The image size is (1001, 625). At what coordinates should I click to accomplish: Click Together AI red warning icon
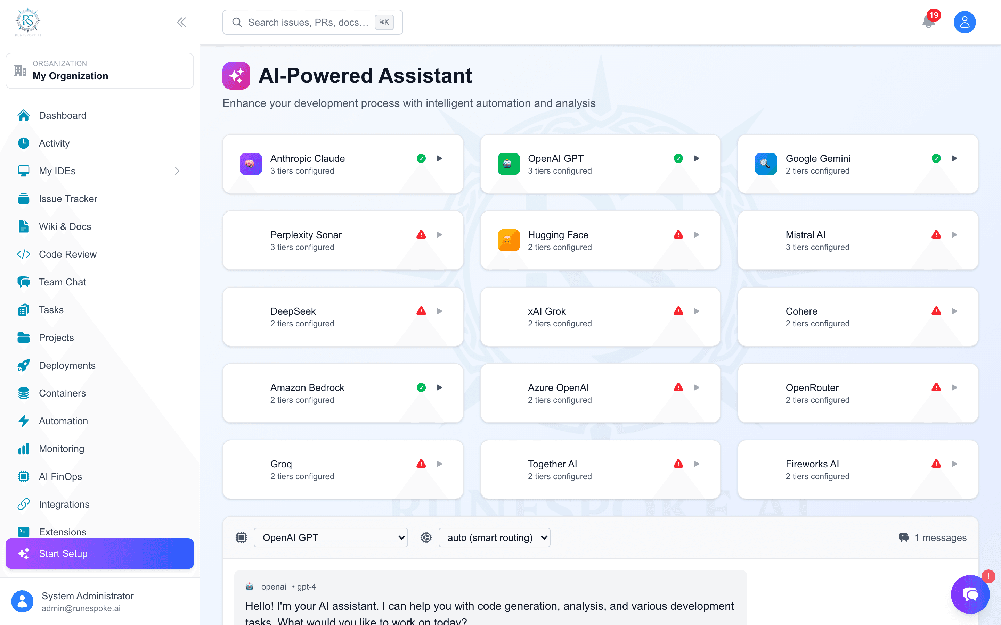pyautogui.click(x=678, y=464)
